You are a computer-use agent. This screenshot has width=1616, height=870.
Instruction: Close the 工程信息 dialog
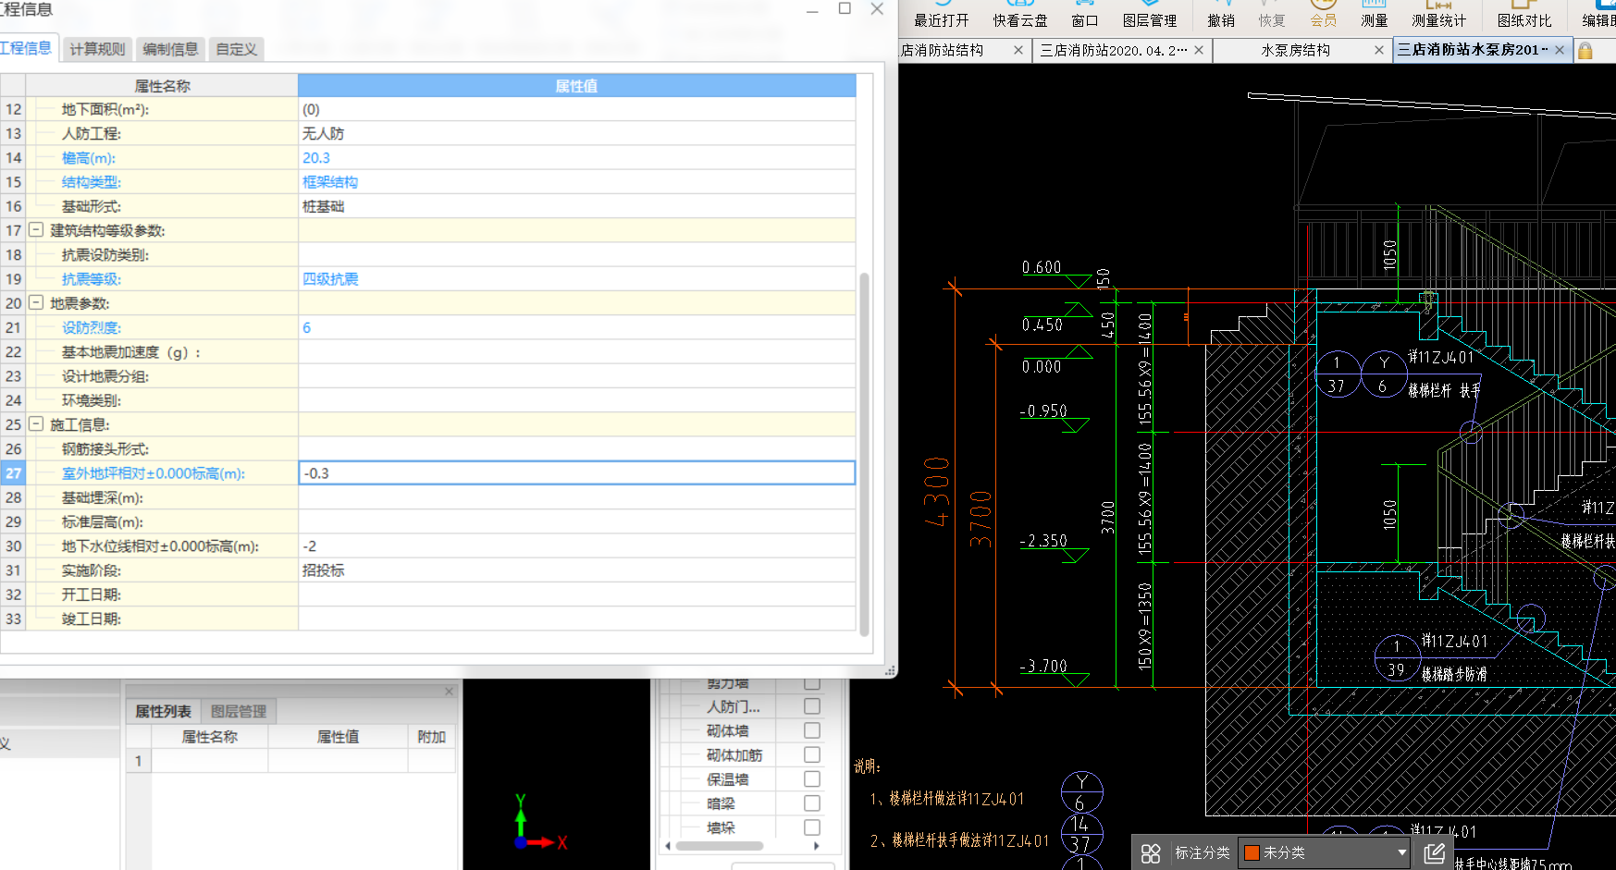point(877,8)
